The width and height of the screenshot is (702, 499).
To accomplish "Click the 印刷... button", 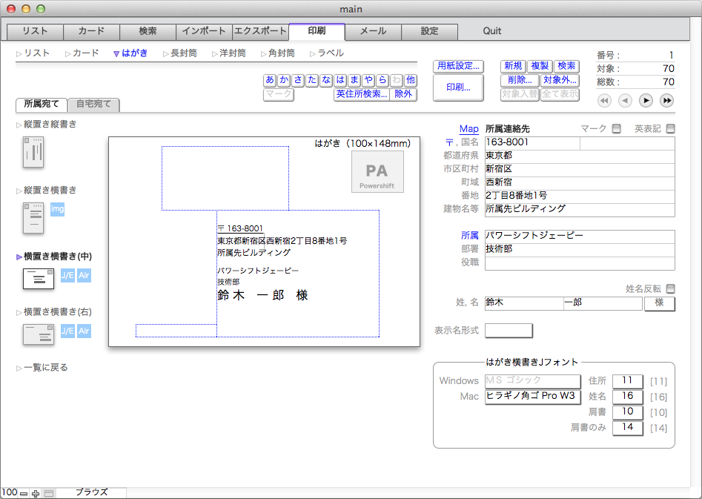I will pos(457,87).
